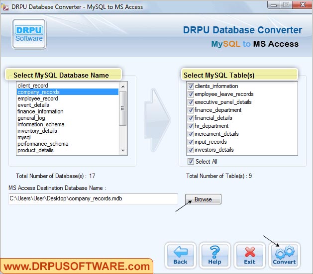Select the event_details database
Image resolution: width=313 pixels, height=274 pixels.
(68, 105)
